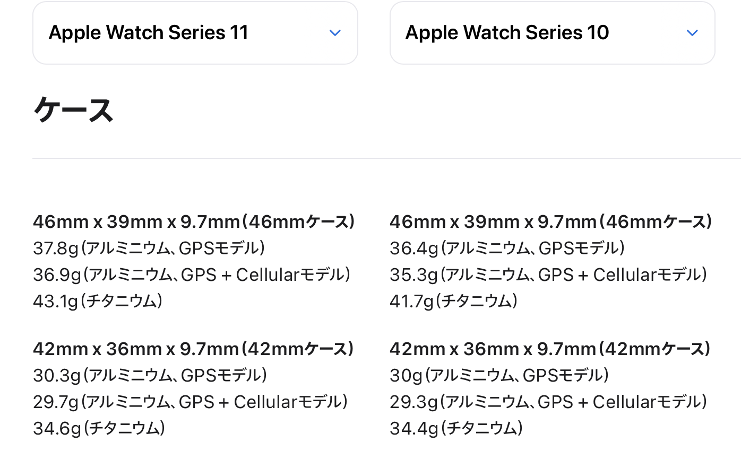Click Series 11 42mm case dimensions heading
Image resolution: width=741 pixels, height=460 pixels.
click(193, 349)
